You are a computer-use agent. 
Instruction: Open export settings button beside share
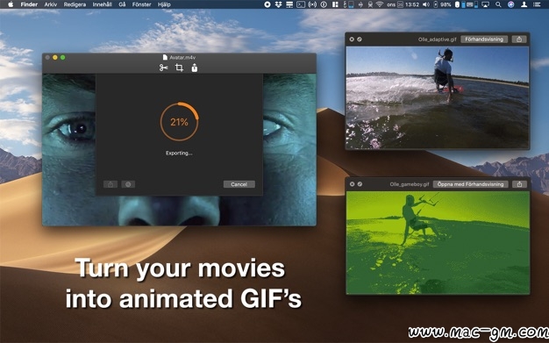coord(128,184)
